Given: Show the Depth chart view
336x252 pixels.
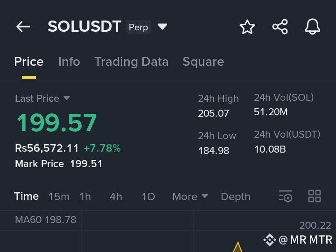Looking at the screenshot, I should 236,197.
